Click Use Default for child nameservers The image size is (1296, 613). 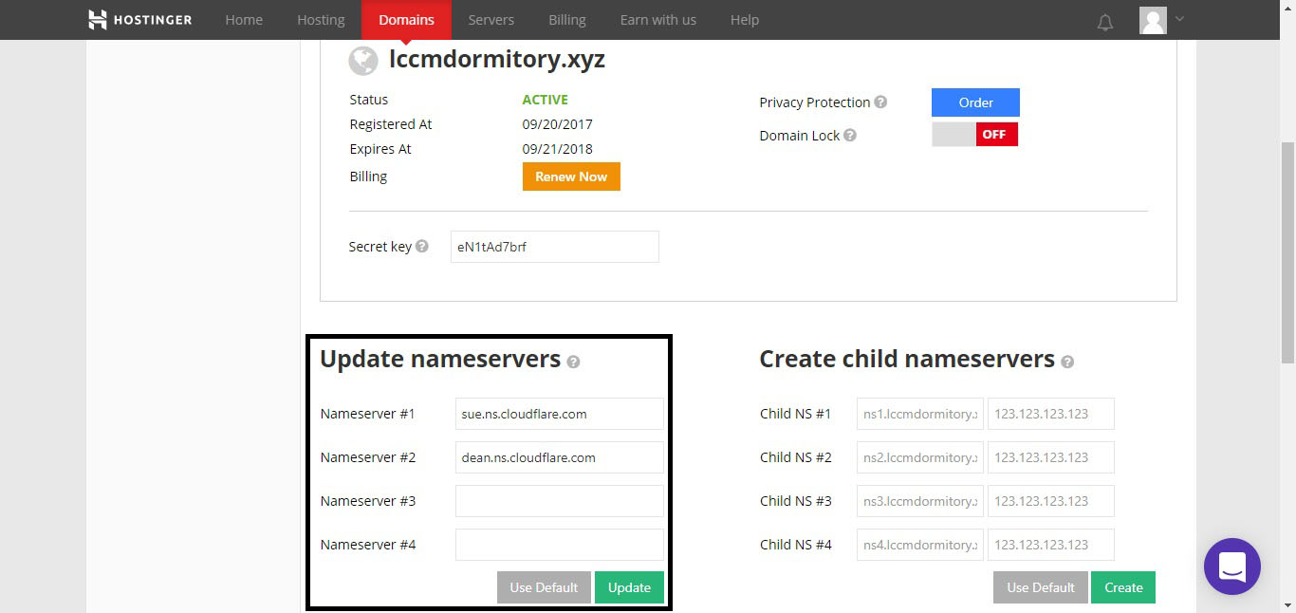[1041, 587]
